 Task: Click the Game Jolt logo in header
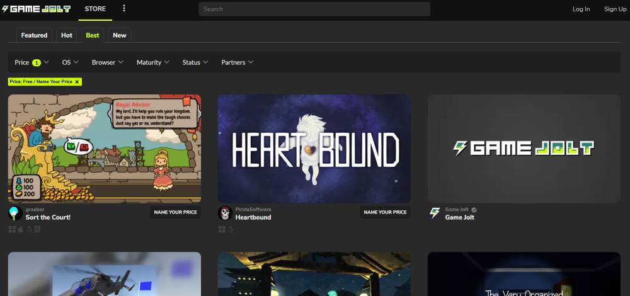[36, 9]
